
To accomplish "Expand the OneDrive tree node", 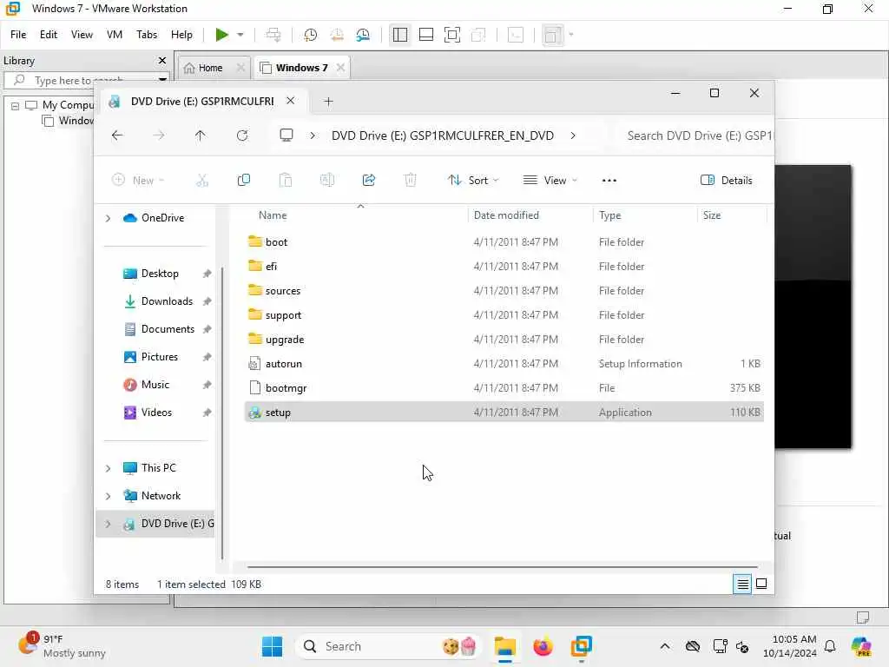I will (108, 218).
